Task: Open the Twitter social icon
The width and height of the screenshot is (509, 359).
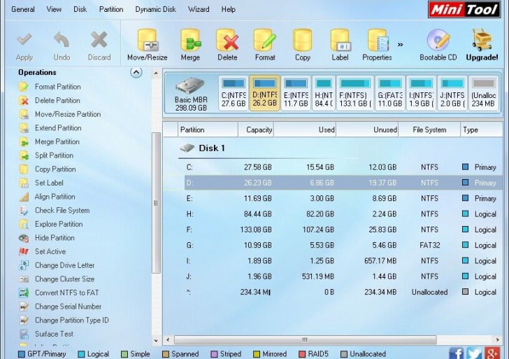Action: (474, 353)
